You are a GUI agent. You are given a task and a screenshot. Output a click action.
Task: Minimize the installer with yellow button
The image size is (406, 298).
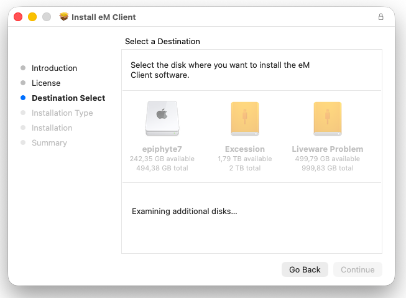tap(32, 17)
